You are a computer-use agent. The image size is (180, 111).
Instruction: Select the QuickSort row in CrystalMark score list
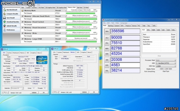(x=159, y=44)
